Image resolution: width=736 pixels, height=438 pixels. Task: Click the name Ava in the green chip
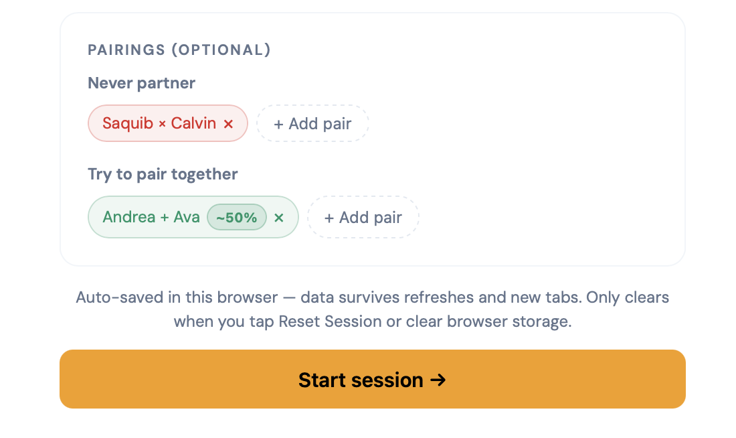[187, 217]
